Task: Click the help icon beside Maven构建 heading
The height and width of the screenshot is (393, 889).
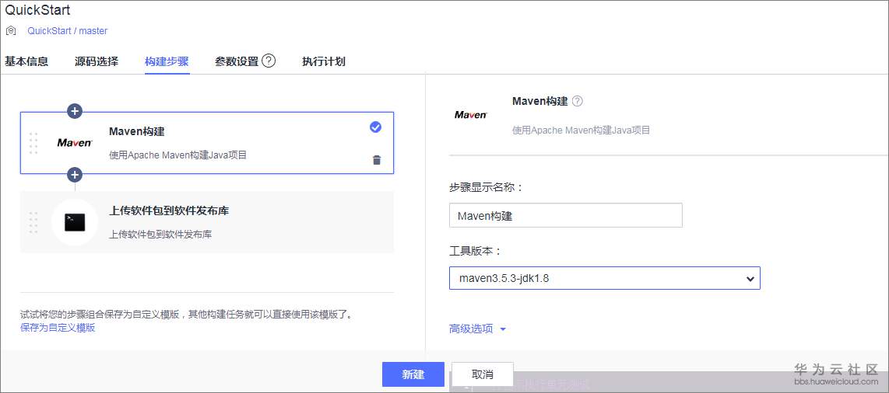Action: tap(577, 101)
